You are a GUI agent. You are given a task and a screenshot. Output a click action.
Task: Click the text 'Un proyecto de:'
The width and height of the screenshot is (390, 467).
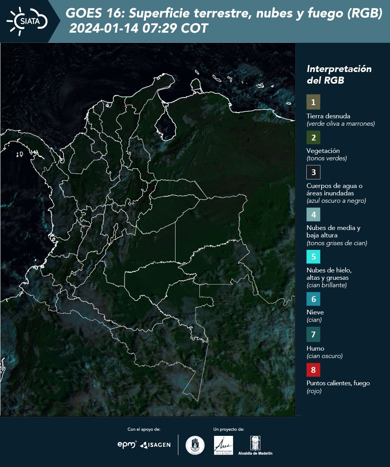click(x=229, y=429)
